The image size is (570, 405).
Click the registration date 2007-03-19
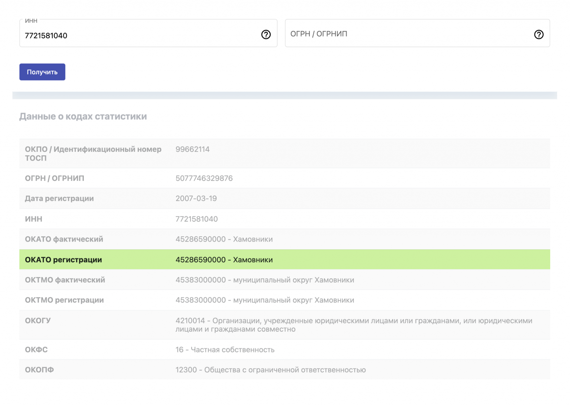coord(196,199)
